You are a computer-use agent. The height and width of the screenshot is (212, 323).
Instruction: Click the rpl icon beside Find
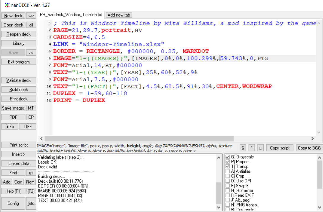tap(31, 172)
